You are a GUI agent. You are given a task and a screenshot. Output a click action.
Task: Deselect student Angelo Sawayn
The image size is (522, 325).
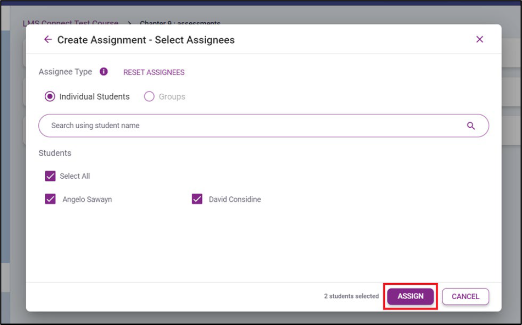pos(50,199)
